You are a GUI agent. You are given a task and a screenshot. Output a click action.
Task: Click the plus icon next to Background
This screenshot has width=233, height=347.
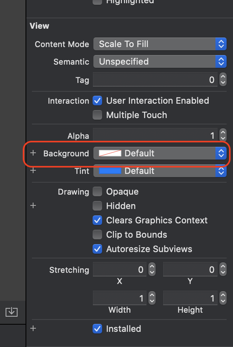33,153
